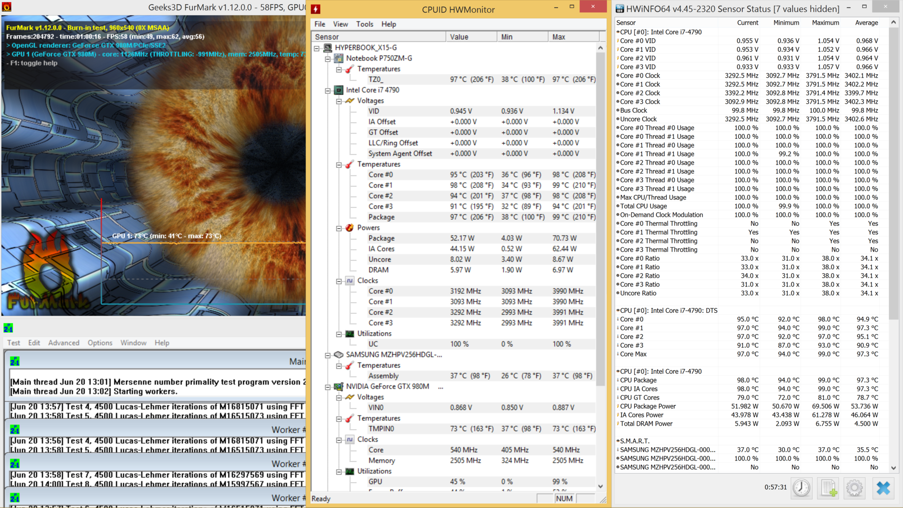The width and height of the screenshot is (903, 508).
Task: Click the FurMark title bar icon
Action: 7,7
